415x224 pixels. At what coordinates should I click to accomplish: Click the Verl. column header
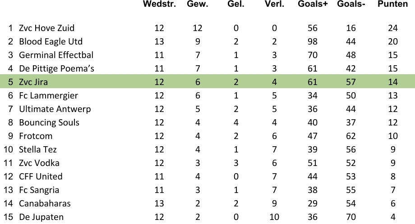(274, 4)
